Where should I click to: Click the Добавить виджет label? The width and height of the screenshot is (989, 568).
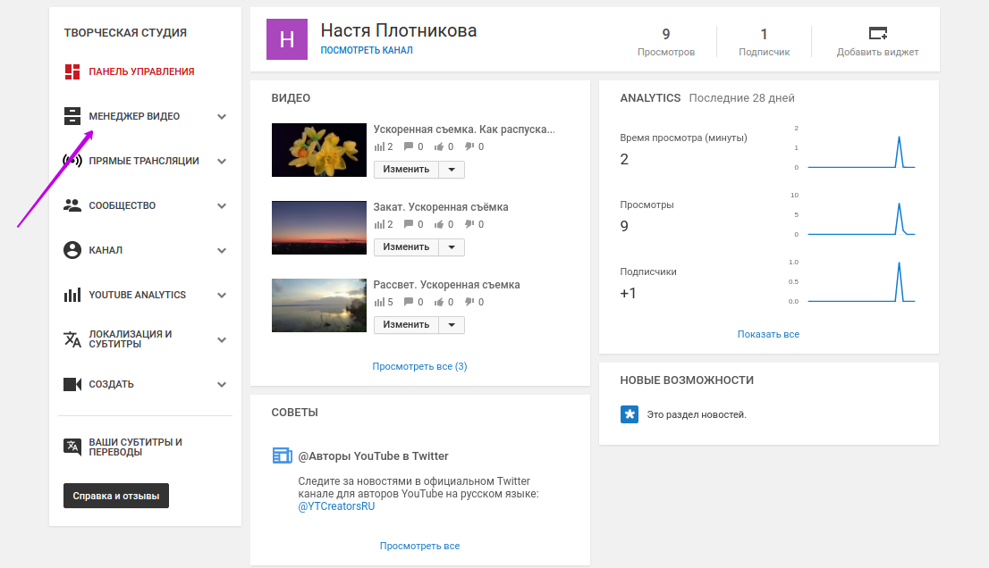[877, 53]
